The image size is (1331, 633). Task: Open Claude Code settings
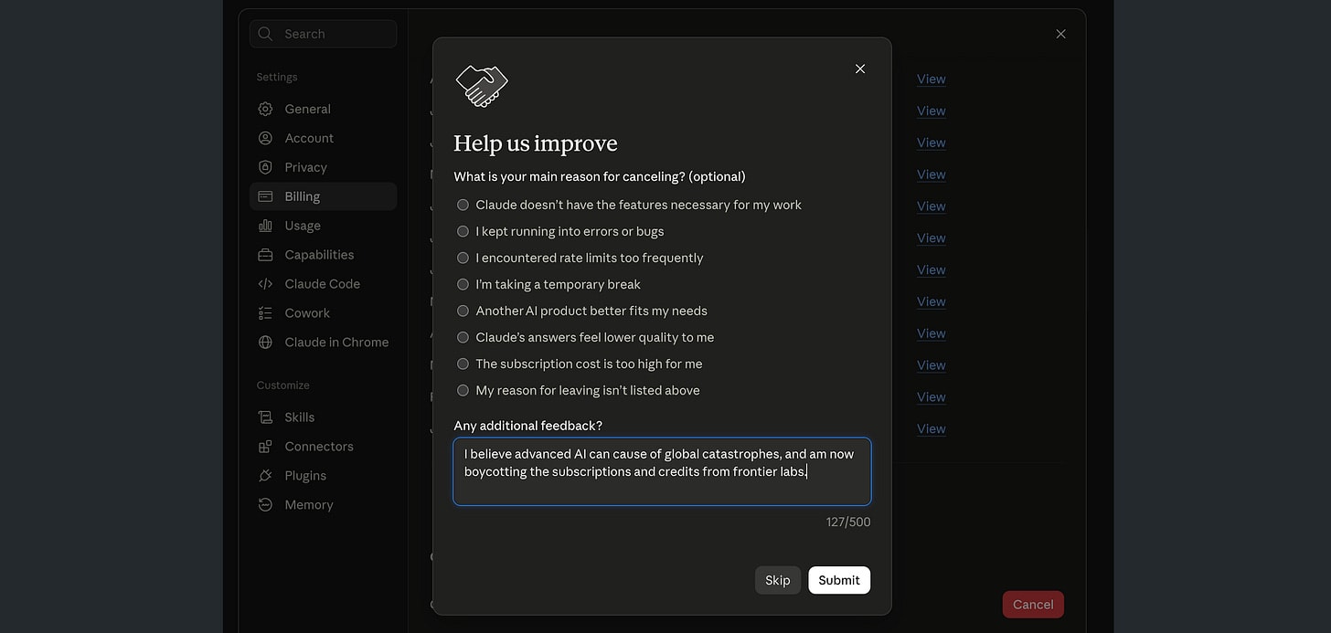[323, 284]
